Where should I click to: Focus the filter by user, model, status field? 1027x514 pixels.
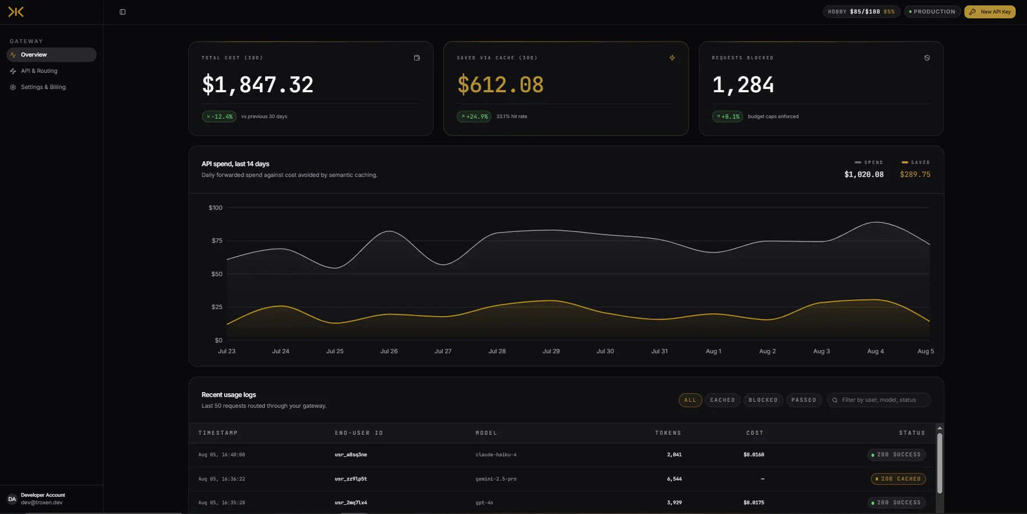(879, 400)
